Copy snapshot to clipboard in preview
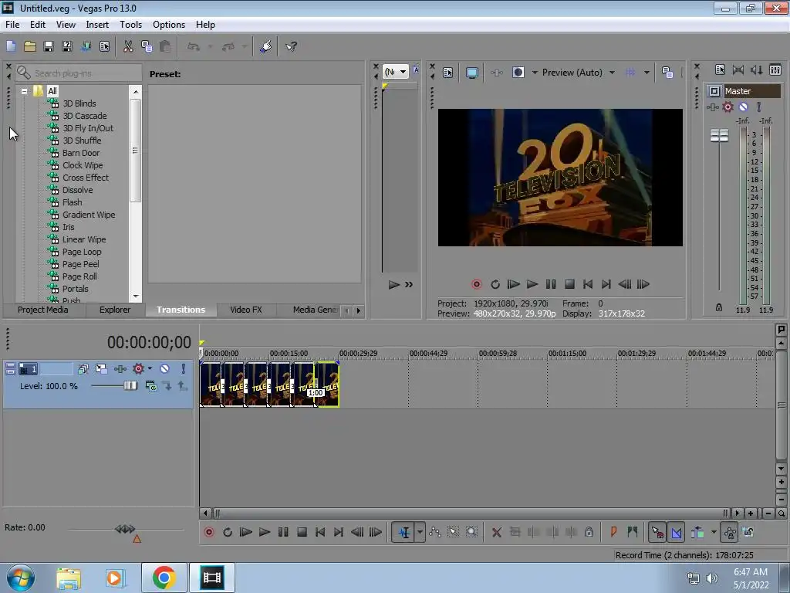 (x=667, y=73)
